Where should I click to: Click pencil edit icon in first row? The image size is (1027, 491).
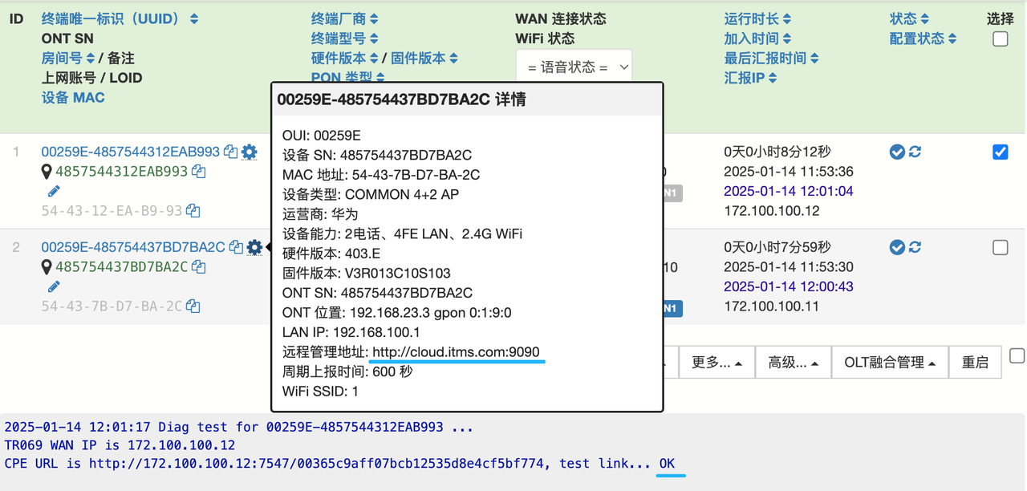54,191
